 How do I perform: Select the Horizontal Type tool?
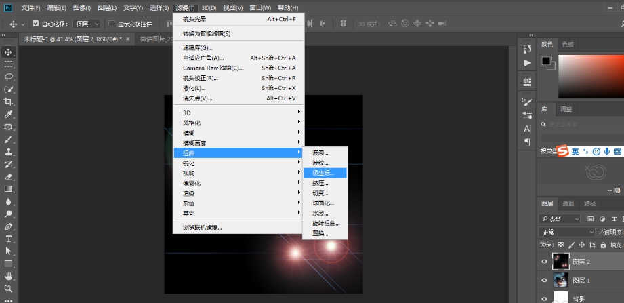[9, 239]
